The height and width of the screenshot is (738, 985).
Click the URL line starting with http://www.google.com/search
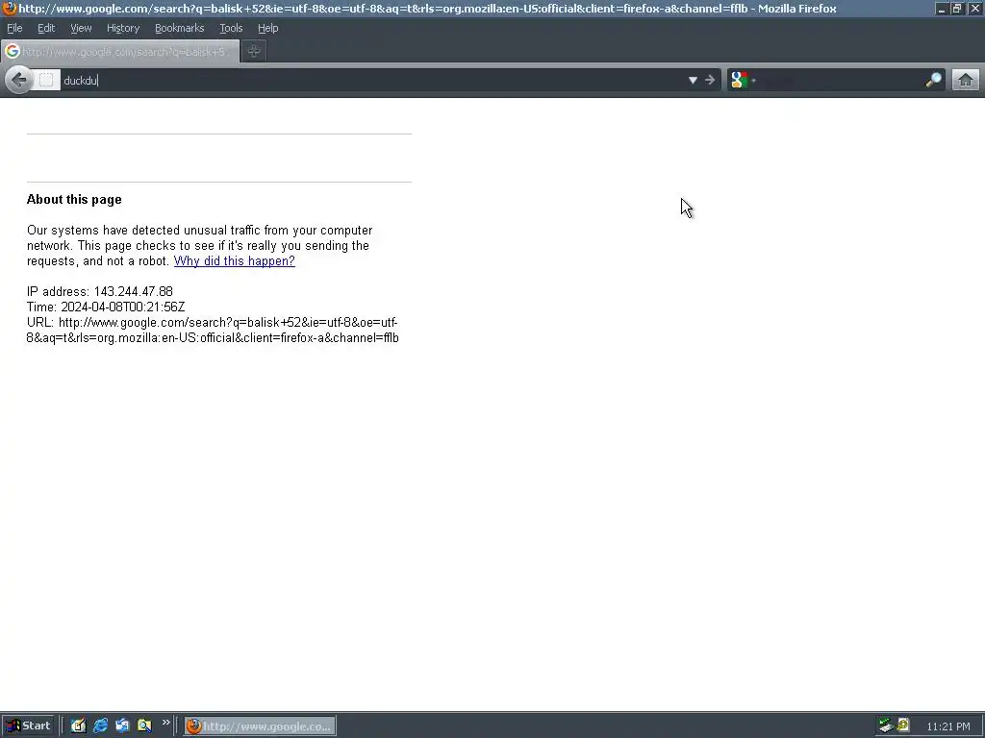213,331
